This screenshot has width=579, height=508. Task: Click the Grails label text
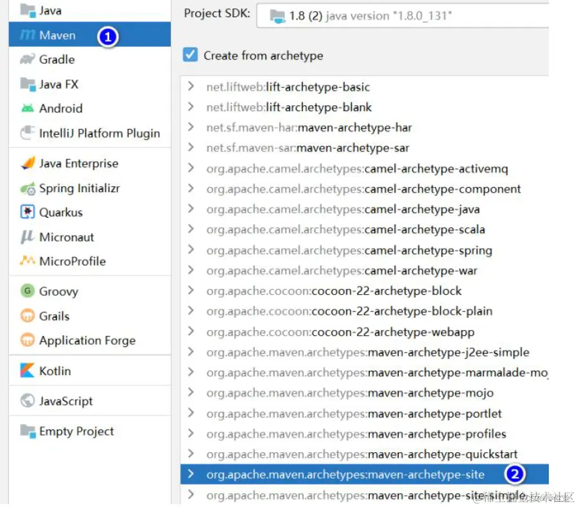click(x=55, y=316)
